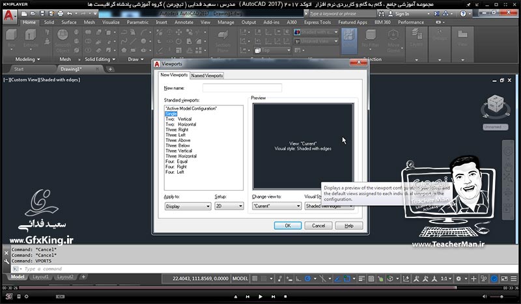
Task: Switch to the Start file tab
Action: coord(19,69)
